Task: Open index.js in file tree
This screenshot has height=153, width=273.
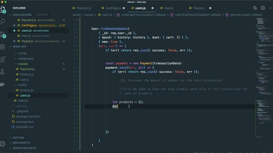Action: [38, 101]
